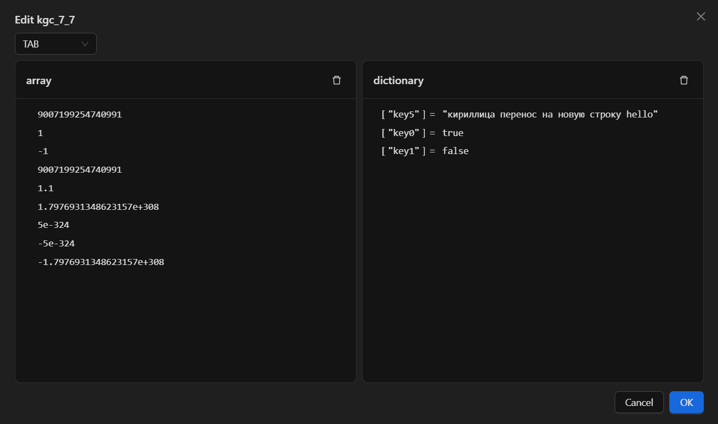Select the array entry with value 1
The width and height of the screenshot is (718, 424).
point(40,133)
